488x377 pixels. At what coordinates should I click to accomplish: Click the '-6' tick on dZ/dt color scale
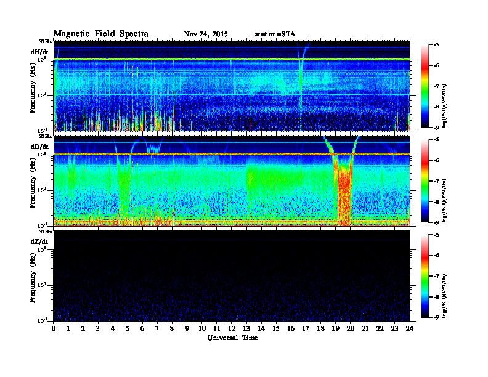coord(436,256)
